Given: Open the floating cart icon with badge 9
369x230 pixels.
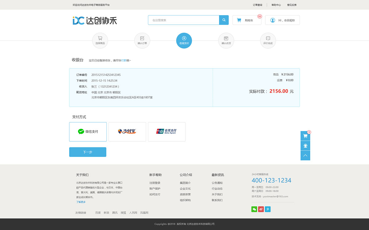Looking at the screenshot, I should click(305, 135).
